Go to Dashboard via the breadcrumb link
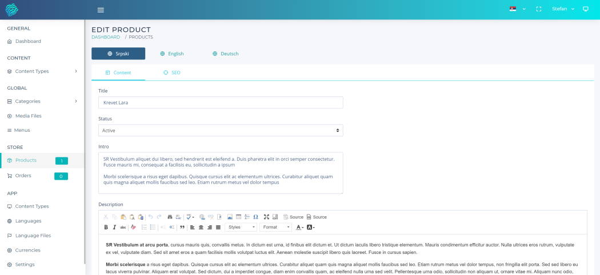Screen dimensions: 600x275 coord(106,37)
